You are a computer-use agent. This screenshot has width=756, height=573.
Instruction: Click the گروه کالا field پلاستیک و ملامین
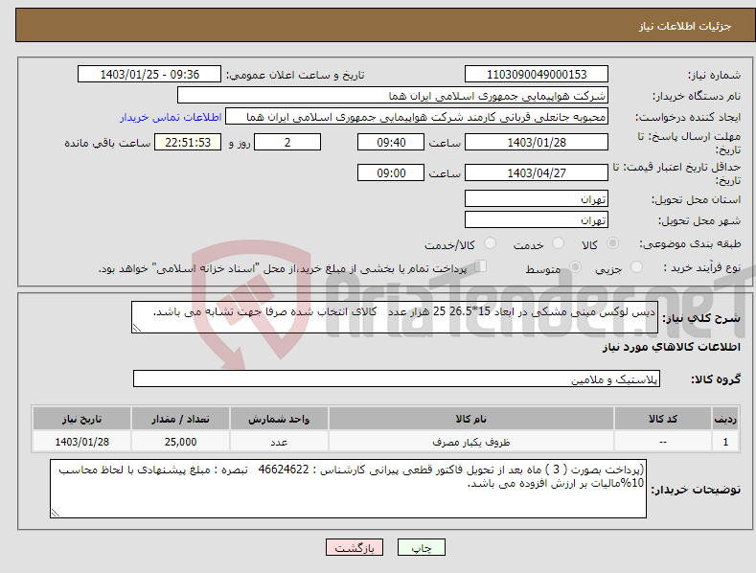coord(397,378)
